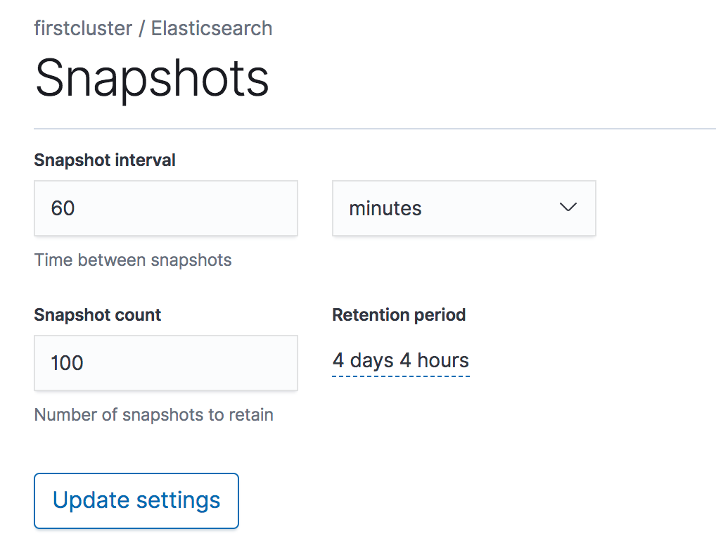Click the Snapshot count label
Image resolution: width=716 pixels, height=560 pixels.
point(98,315)
